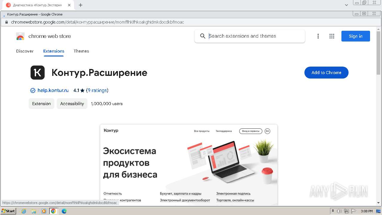Click Вход в сервисы in the screenshot

tap(251, 131)
